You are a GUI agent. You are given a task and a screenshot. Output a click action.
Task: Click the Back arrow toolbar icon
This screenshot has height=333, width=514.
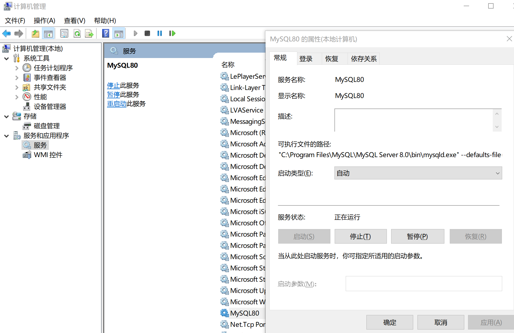click(x=6, y=34)
